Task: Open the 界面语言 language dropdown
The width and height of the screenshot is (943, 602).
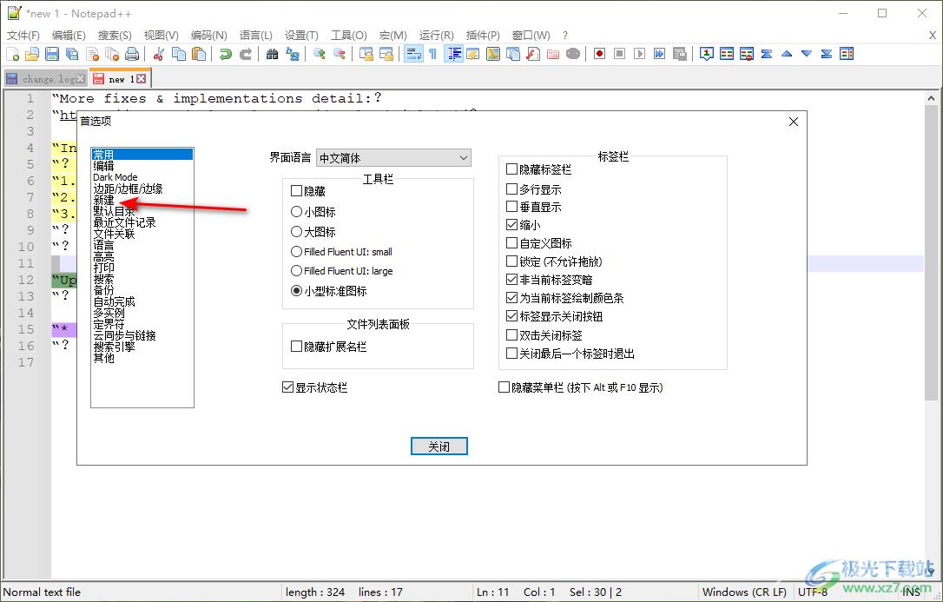Action: (393, 158)
